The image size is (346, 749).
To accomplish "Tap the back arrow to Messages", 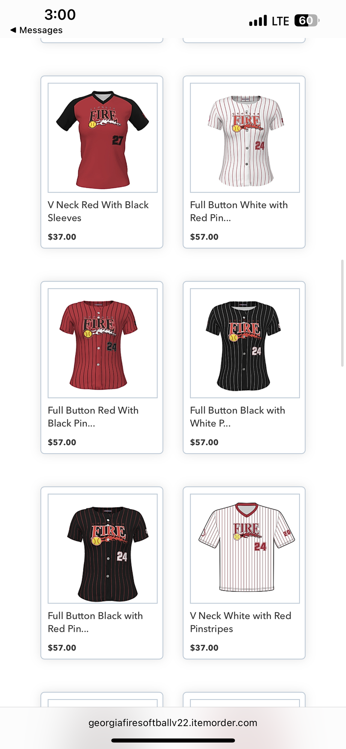I will pyautogui.click(x=13, y=30).
